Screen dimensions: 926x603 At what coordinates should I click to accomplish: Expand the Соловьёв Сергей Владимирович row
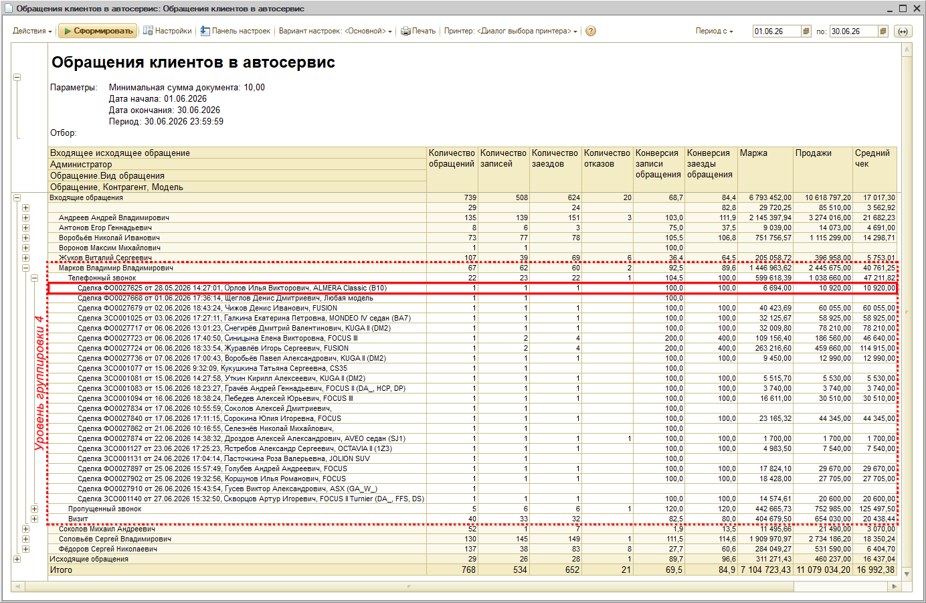coord(25,539)
